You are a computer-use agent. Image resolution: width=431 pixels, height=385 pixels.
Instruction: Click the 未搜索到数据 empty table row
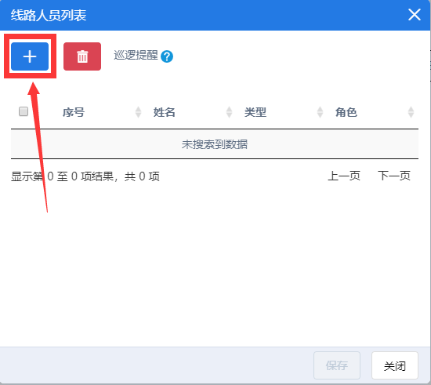pos(215,143)
